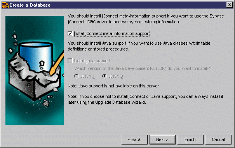The width and height of the screenshot is (235, 148).
Task: Close the Create a Database dialog
Action: [229, 5]
